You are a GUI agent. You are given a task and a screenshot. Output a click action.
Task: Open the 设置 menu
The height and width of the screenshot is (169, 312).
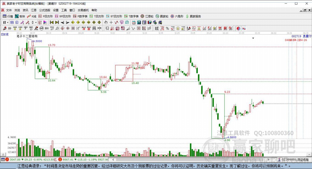(56, 10)
